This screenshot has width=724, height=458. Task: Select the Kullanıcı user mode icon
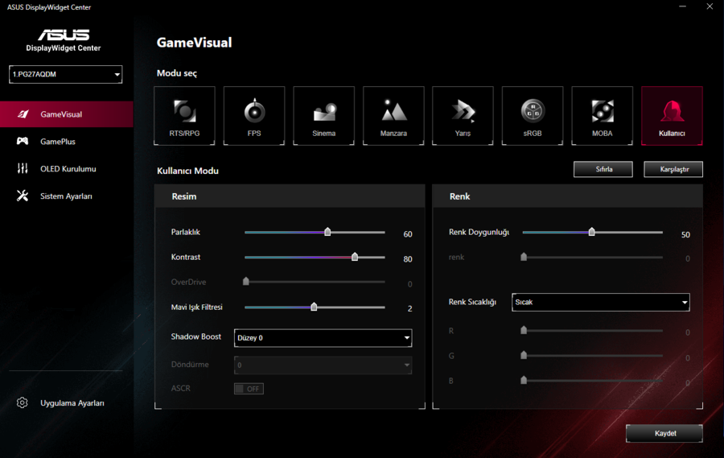[672, 116]
